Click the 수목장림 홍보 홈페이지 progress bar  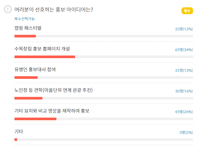(104, 57)
